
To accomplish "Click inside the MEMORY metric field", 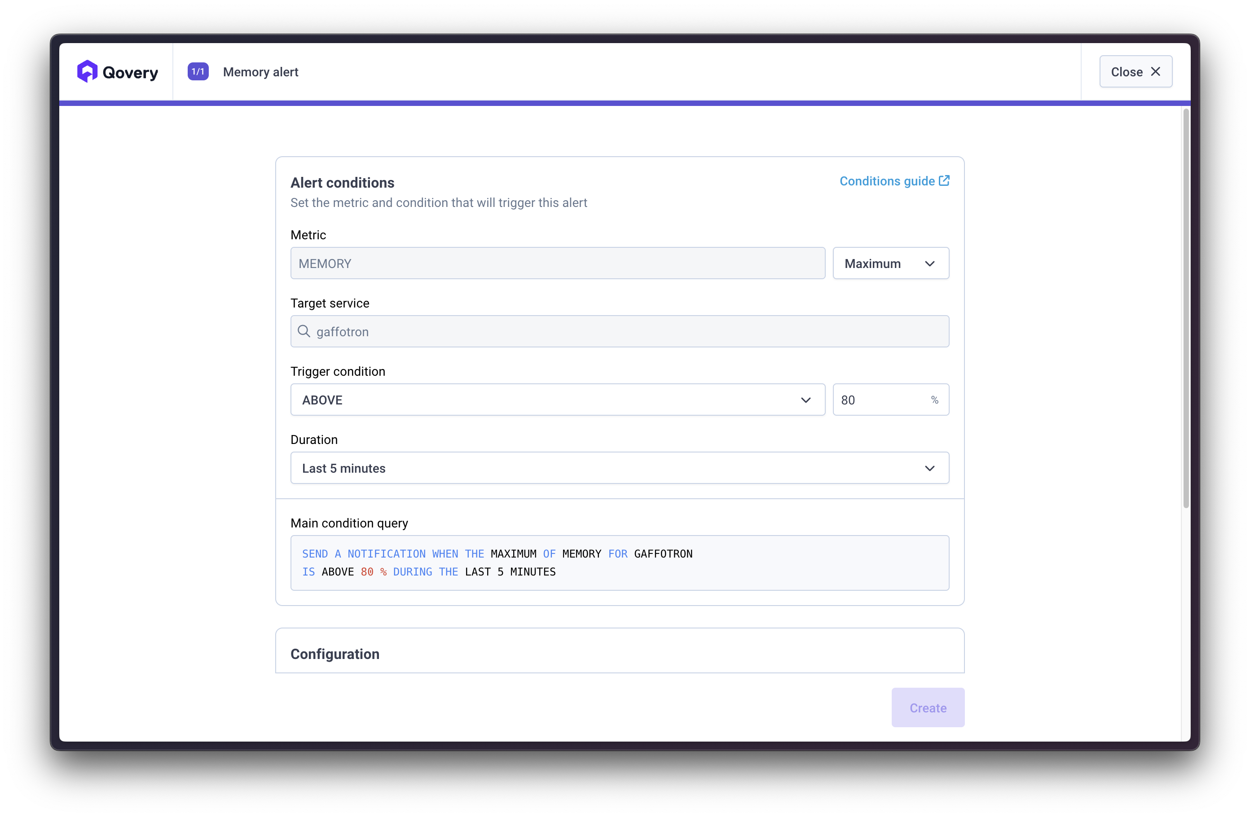I will (x=557, y=263).
